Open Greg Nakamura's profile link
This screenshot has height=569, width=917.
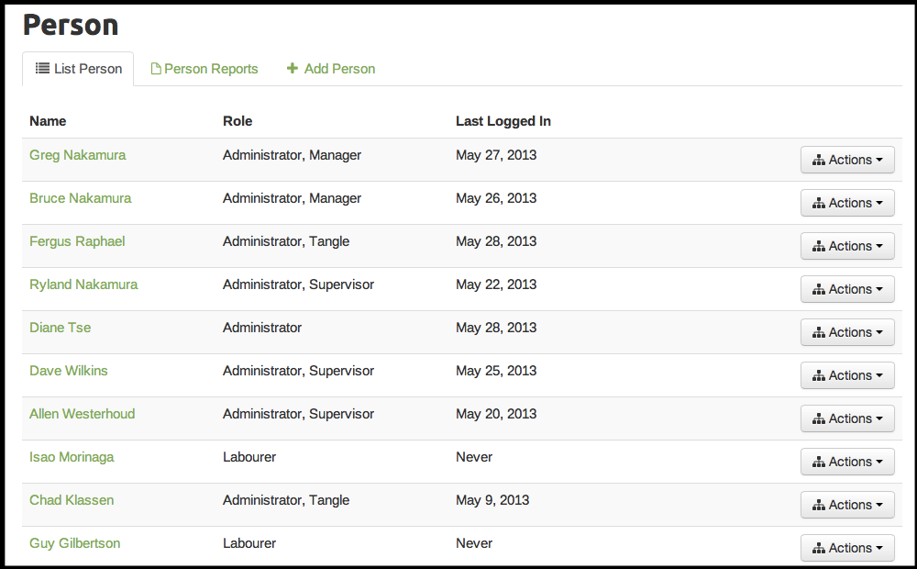point(77,155)
